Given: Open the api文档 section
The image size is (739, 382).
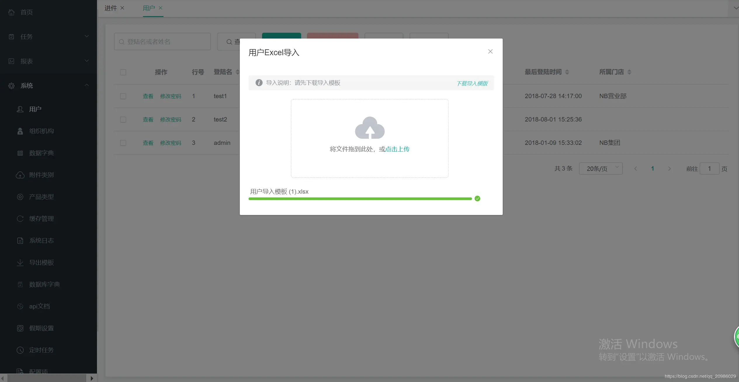Looking at the screenshot, I should (39, 306).
